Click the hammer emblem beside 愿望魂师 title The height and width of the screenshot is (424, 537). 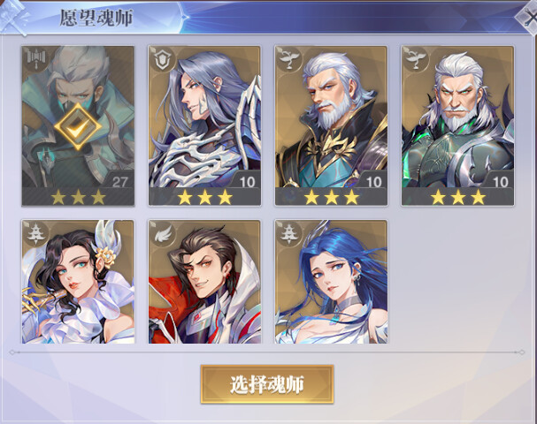[x=15, y=17]
